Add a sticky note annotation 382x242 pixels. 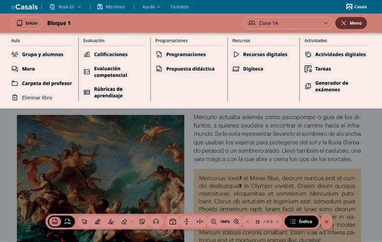142,221
